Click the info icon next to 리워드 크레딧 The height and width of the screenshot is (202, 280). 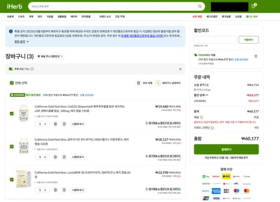(x=212, y=128)
